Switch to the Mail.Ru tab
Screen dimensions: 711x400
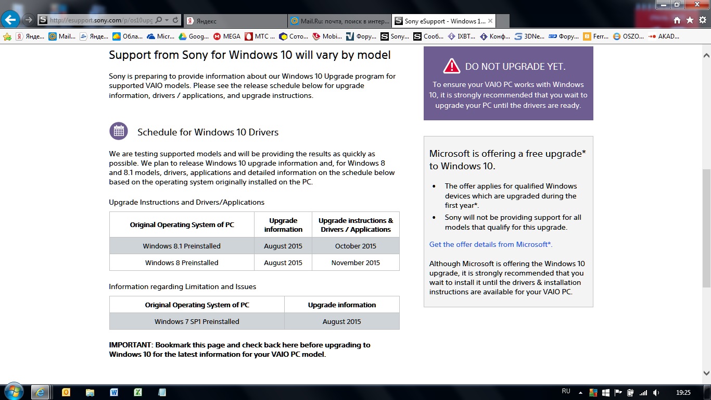[x=339, y=21]
